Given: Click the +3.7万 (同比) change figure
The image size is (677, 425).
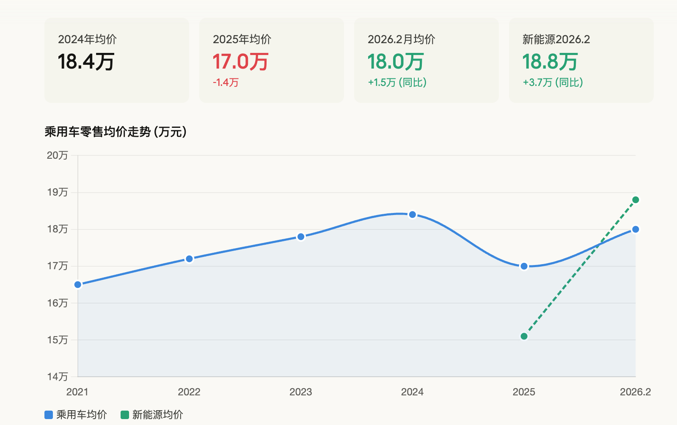Looking at the screenshot, I should pos(553,83).
